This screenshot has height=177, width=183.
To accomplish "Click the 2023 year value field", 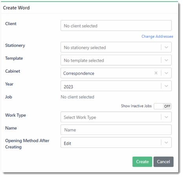I will pyautogui.click(x=68, y=87).
